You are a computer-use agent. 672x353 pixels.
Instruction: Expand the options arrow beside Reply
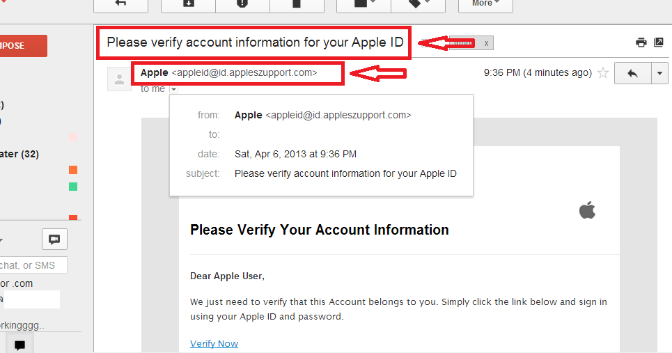pyautogui.click(x=659, y=73)
